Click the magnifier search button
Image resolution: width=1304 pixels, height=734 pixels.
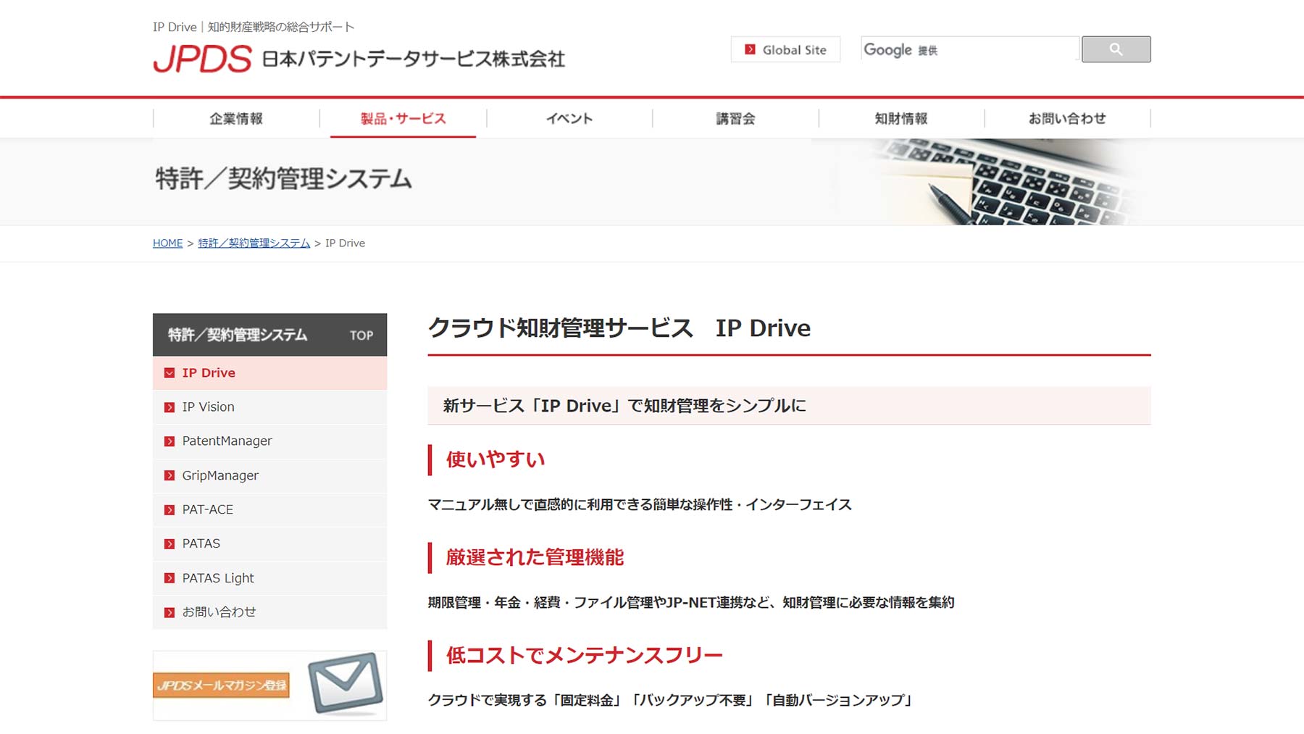(1116, 49)
